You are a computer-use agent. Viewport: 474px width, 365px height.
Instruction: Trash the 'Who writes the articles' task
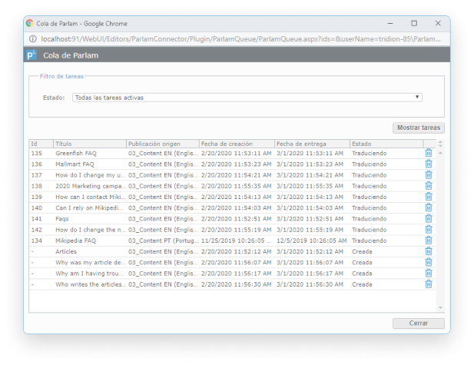pyautogui.click(x=428, y=284)
